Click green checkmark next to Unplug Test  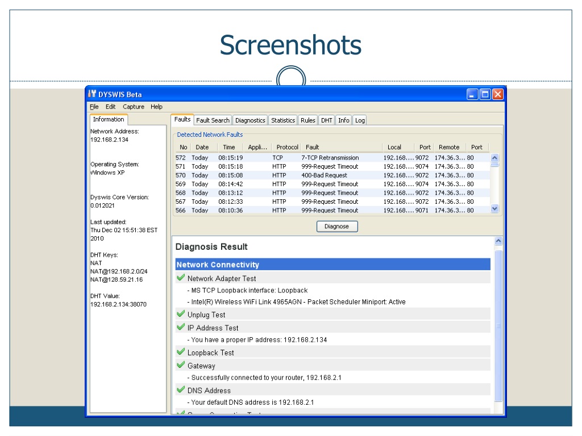coord(181,314)
